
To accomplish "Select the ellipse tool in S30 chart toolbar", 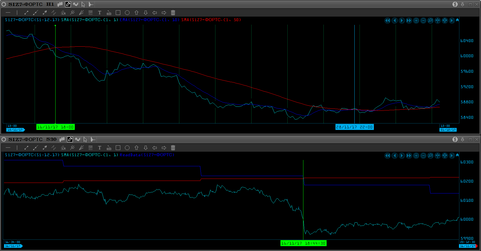I will (127, 148).
